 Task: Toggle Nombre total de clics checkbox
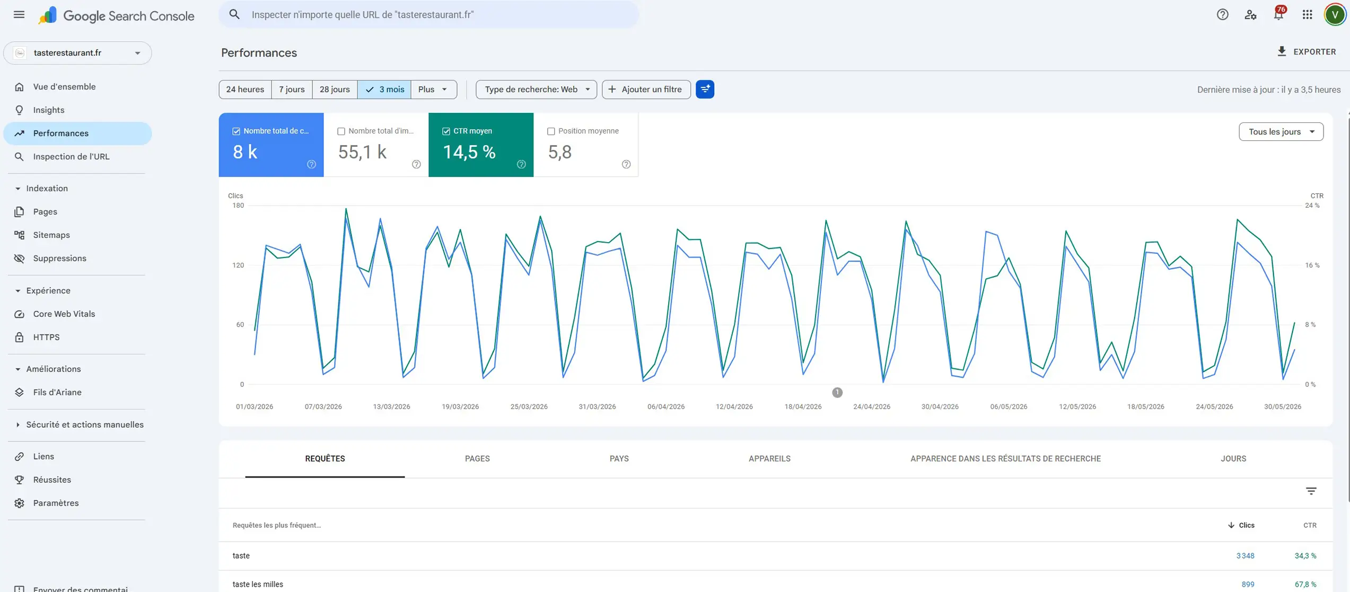click(236, 131)
